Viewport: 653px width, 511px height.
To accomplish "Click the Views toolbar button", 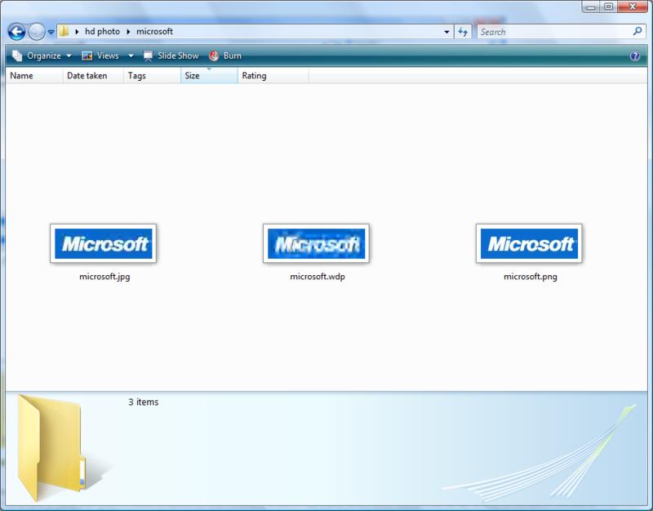I will [x=101, y=56].
